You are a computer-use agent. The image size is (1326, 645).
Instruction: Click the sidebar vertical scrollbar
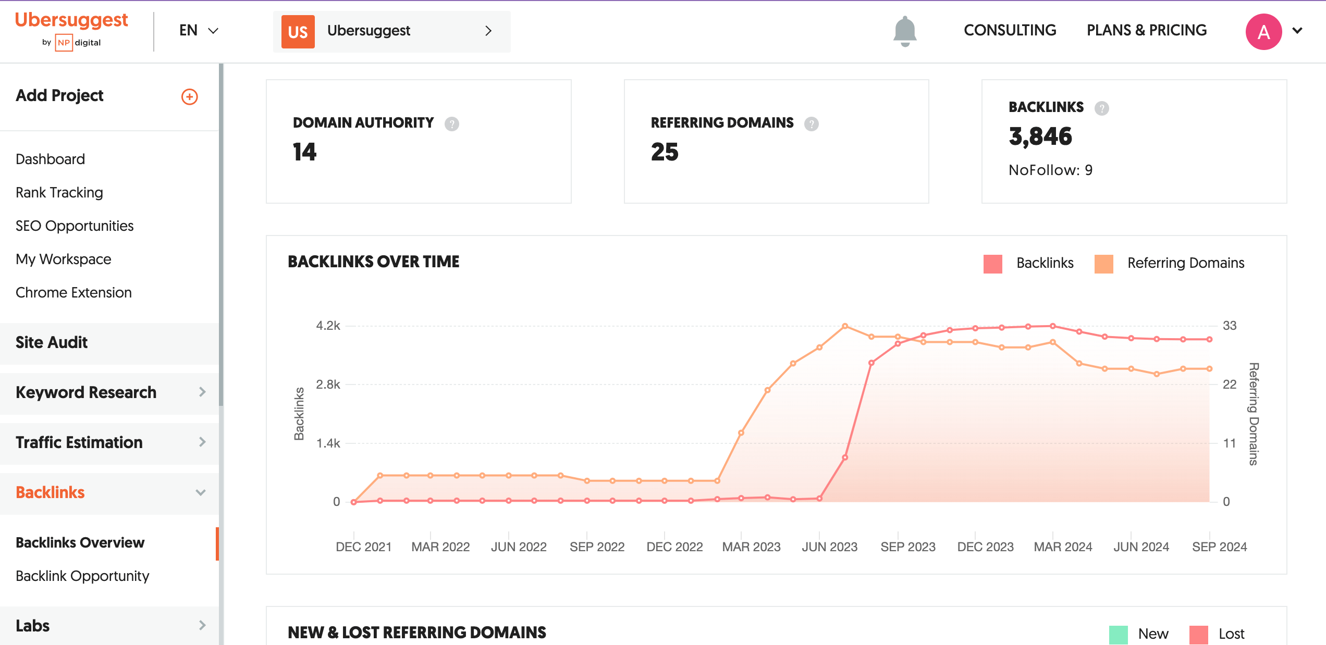pyautogui.click(x=221, y=234)
